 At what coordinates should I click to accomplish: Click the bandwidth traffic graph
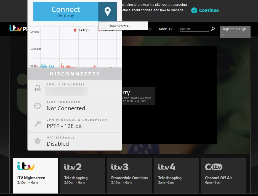[x=75, y=47]
